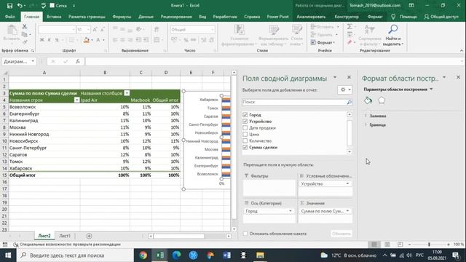Click the Conditional Formatting icon
This screenshot has height=262, width=466.
[239, 31]
